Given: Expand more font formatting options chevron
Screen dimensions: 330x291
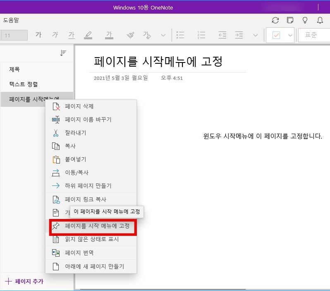Looking at the screenshot, I should [x=163, y=35].
